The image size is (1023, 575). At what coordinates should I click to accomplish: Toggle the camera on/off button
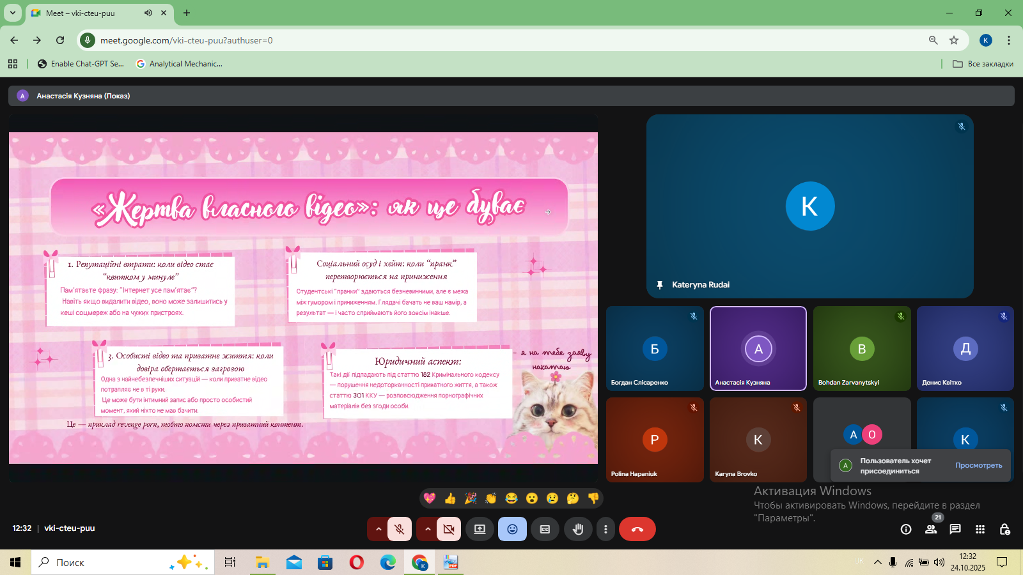[449, 529]
